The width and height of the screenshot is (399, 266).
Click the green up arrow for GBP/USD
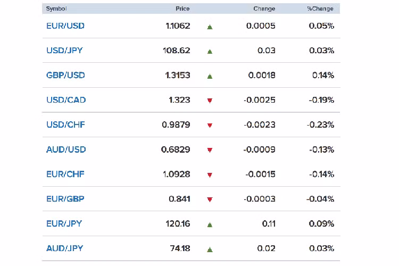[210, 76]
